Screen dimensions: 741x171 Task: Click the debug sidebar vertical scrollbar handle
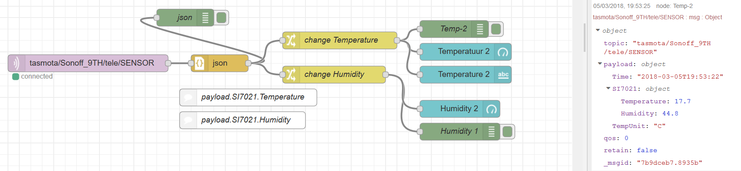click(584, 38)
